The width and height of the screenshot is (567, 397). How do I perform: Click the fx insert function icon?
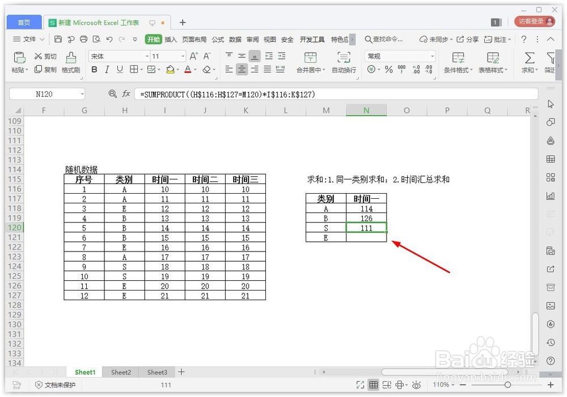126,94
